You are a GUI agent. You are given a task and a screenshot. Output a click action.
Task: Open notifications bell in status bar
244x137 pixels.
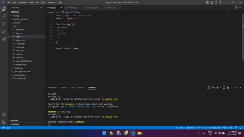[241, 128]
